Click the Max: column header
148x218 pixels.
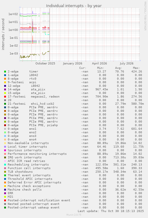pyautogui.click(x=136, y=68)
